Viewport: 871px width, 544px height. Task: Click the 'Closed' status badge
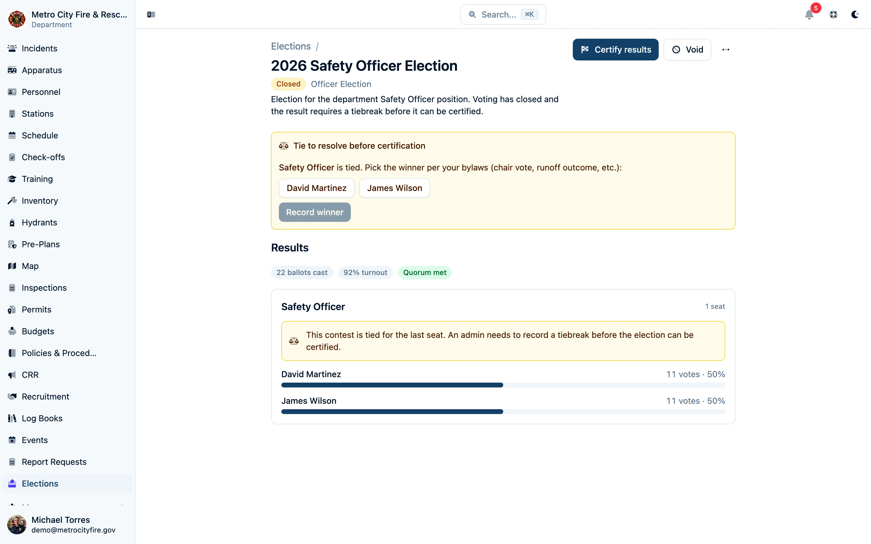(288, 84)
